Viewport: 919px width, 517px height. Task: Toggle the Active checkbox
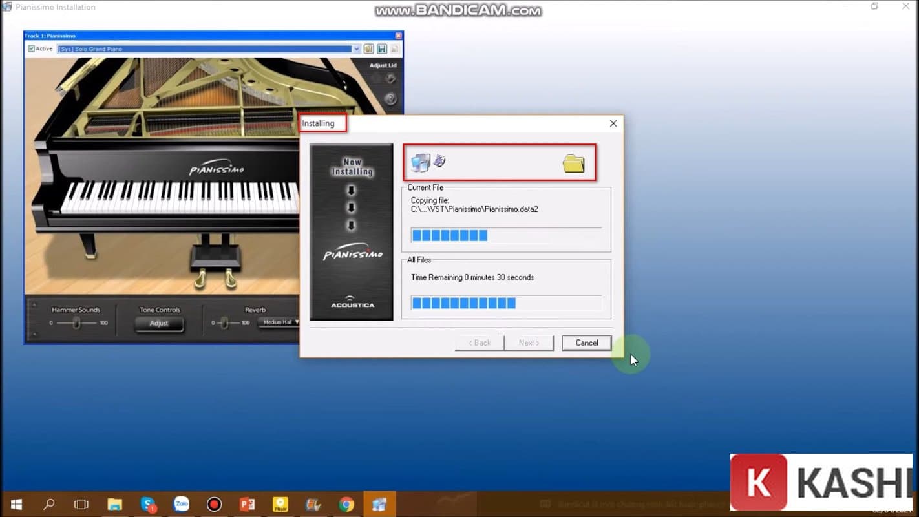32,49
